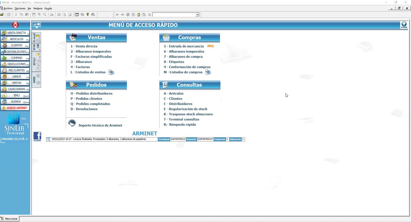Open the statistics dashboard monitor icon

tap(37, 25)
